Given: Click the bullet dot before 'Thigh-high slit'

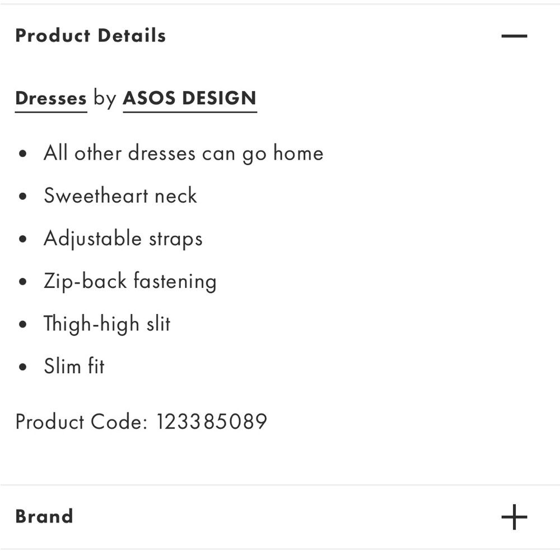Looking at the screenshot, I should pyautogui.click(x=23, y=324).
